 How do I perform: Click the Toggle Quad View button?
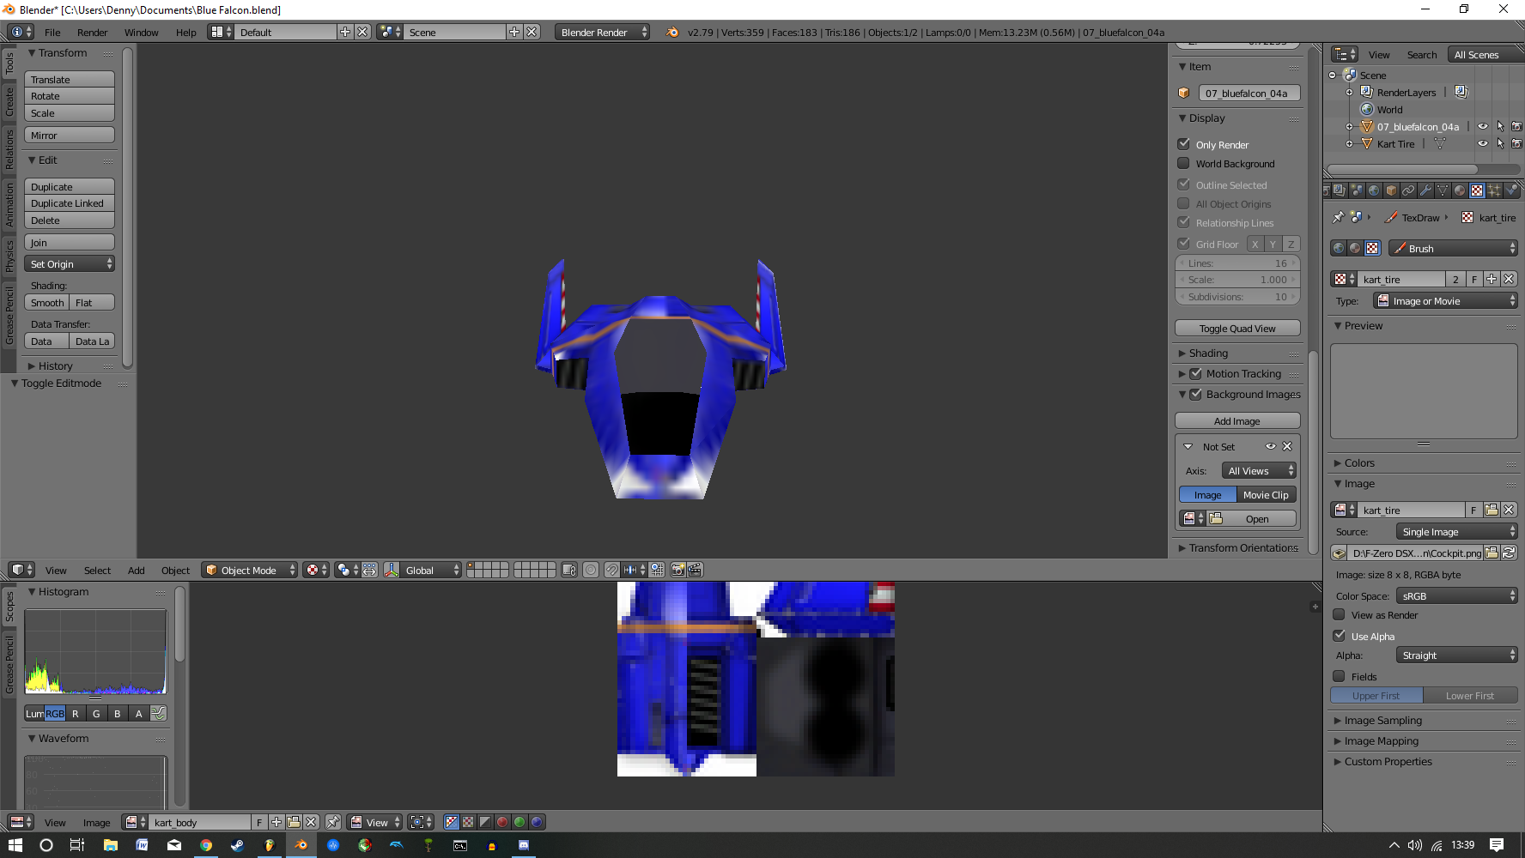(1236, 329)
